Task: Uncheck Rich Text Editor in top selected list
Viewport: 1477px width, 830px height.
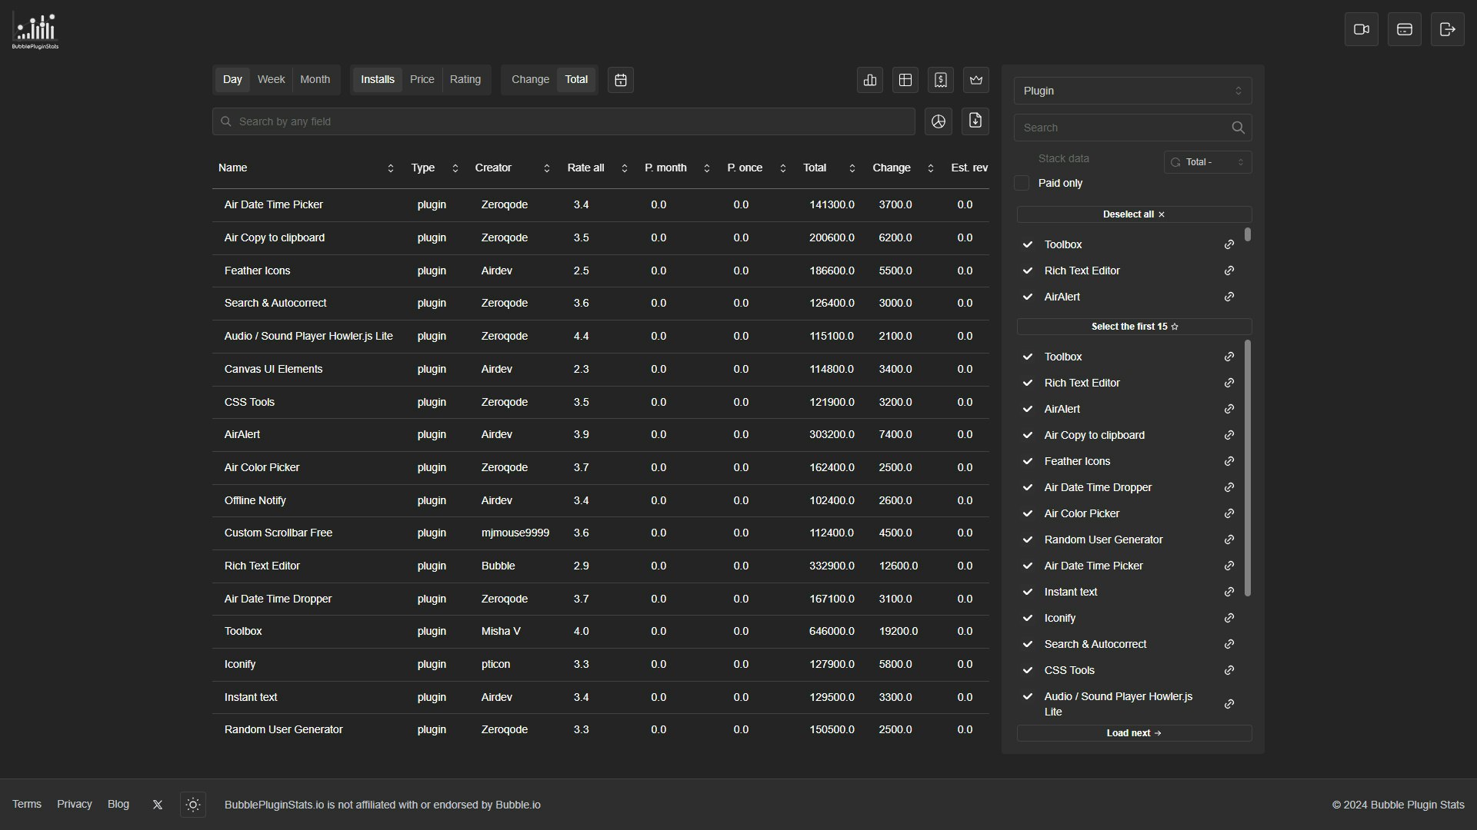Action: 1028,271
